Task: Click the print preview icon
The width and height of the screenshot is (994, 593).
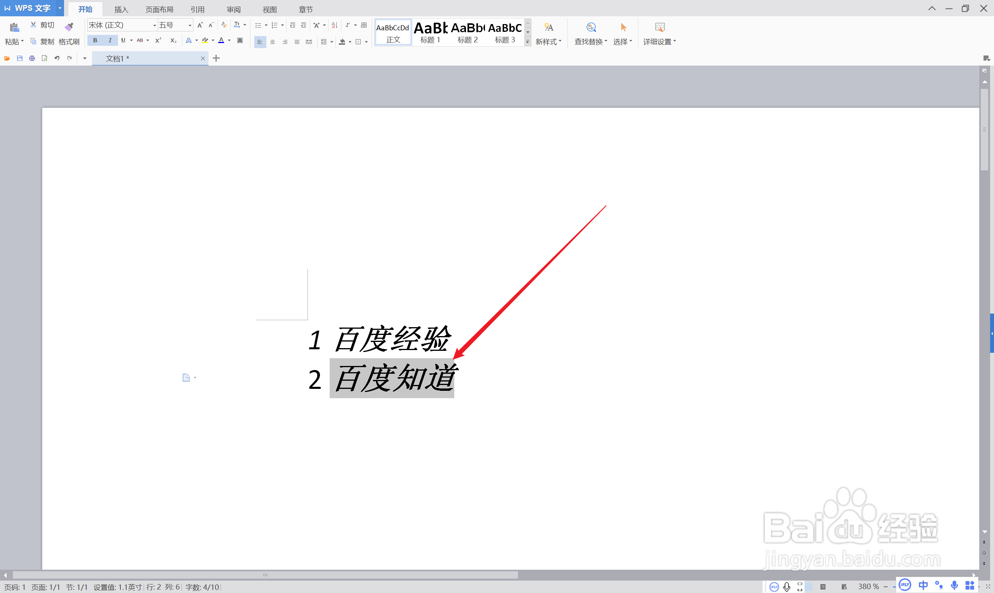Action: pyautogui.click(x=45, y=58)
